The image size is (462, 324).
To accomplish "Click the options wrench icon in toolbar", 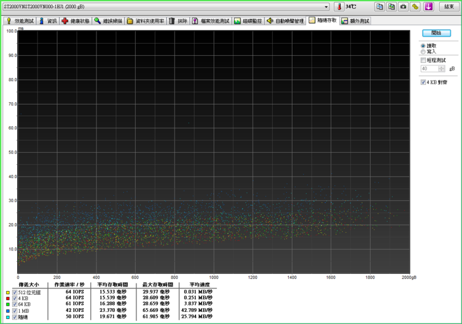I will tap(416, 6).
